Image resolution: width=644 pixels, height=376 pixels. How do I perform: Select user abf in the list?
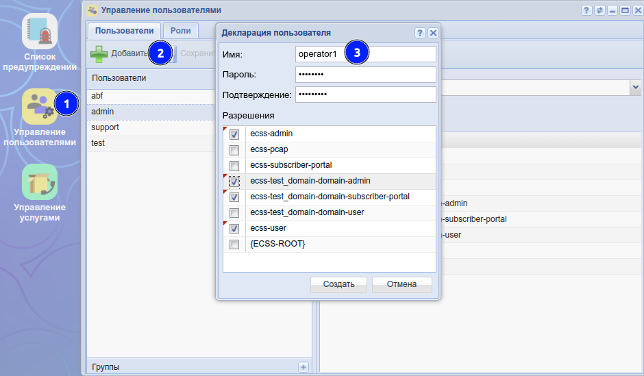pos(151,96)
